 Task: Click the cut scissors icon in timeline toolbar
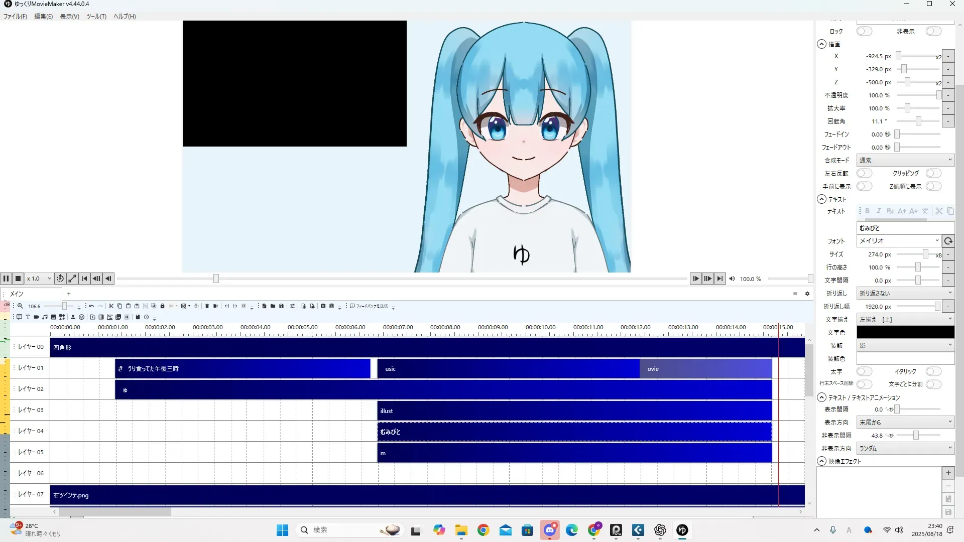pyautogui.click(x=111, y=306)
